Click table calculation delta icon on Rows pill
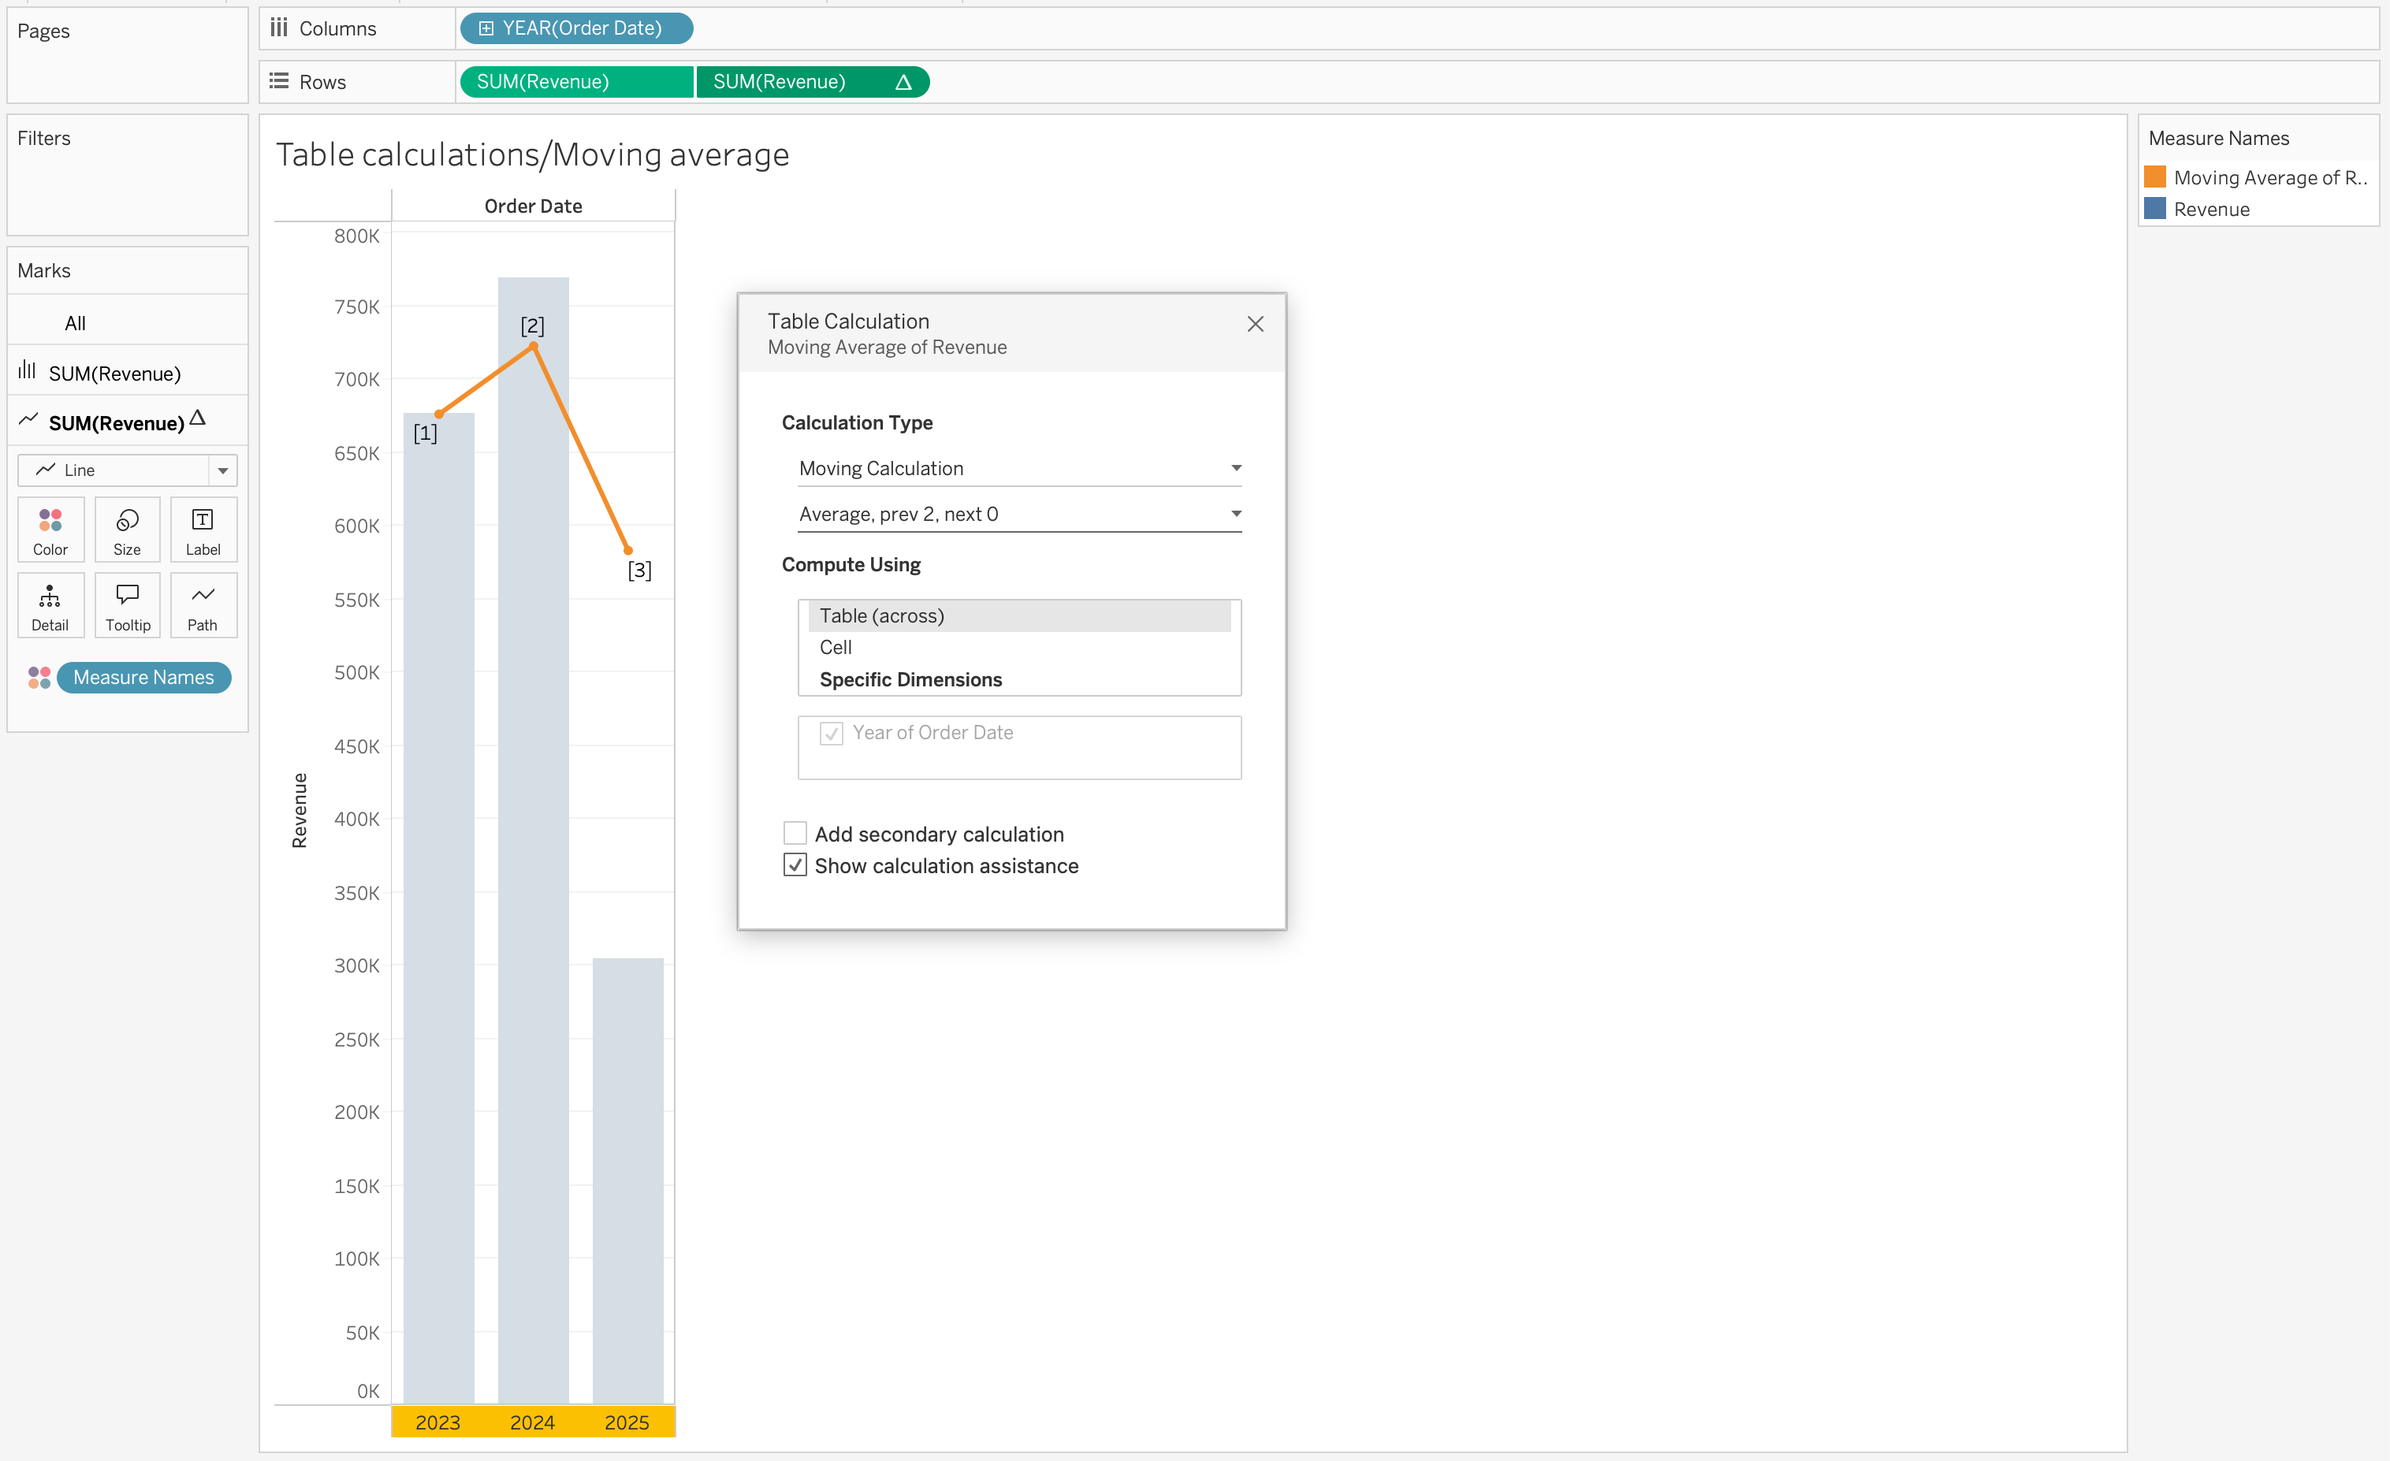The image size is (2390, 1461). (x=903, y=83)
